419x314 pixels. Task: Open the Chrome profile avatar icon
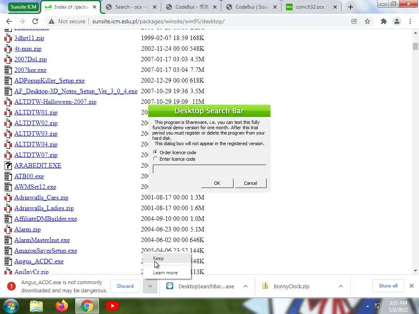[397, 21]
